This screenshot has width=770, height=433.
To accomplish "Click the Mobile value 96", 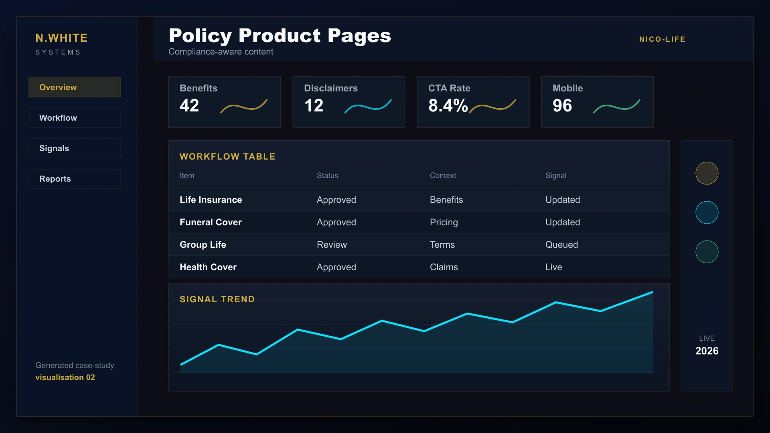I will click(x=562, y=105).
